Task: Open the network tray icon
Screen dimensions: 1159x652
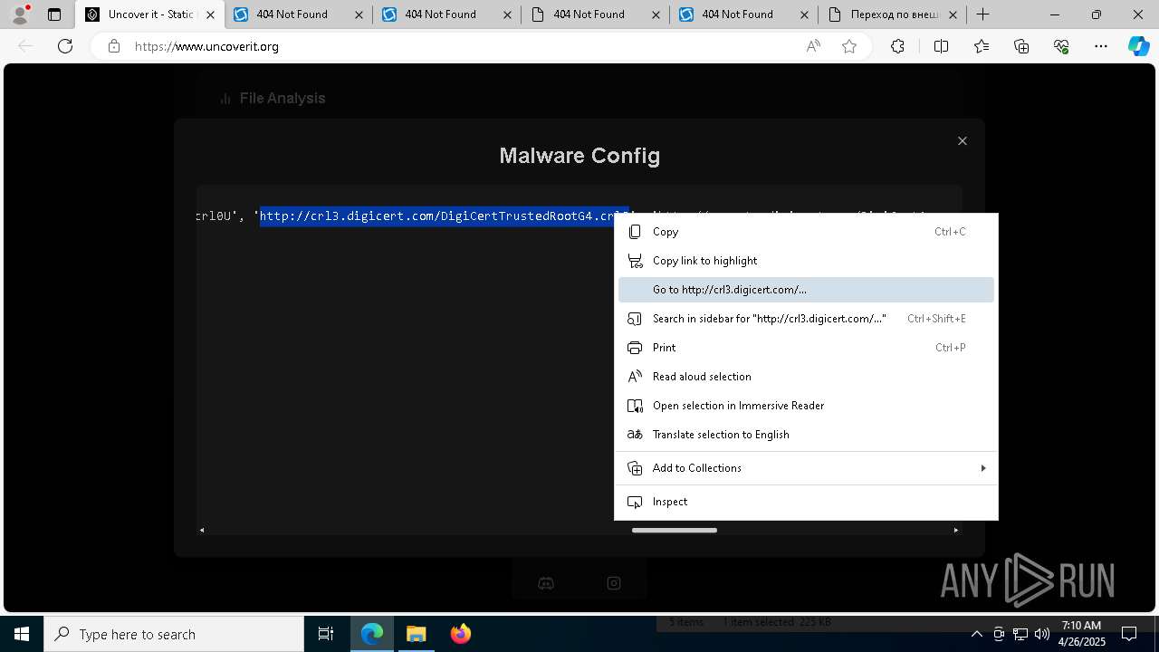Action: coord(1020,634)
